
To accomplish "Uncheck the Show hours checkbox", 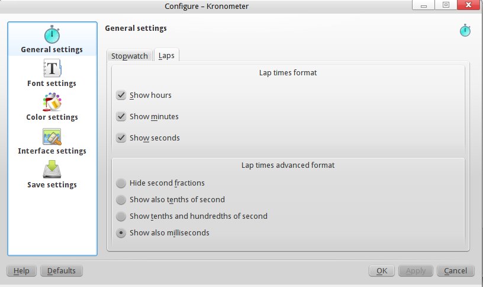I will pos(121,95).
